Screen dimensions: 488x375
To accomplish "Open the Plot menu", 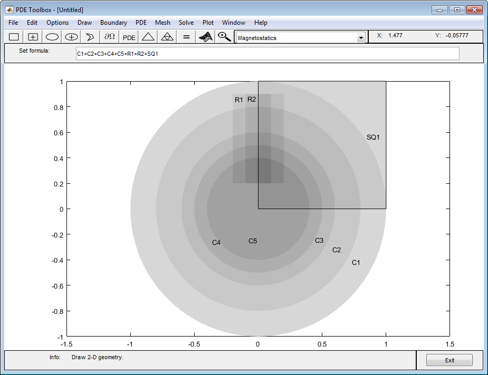I will coord(208,23).
